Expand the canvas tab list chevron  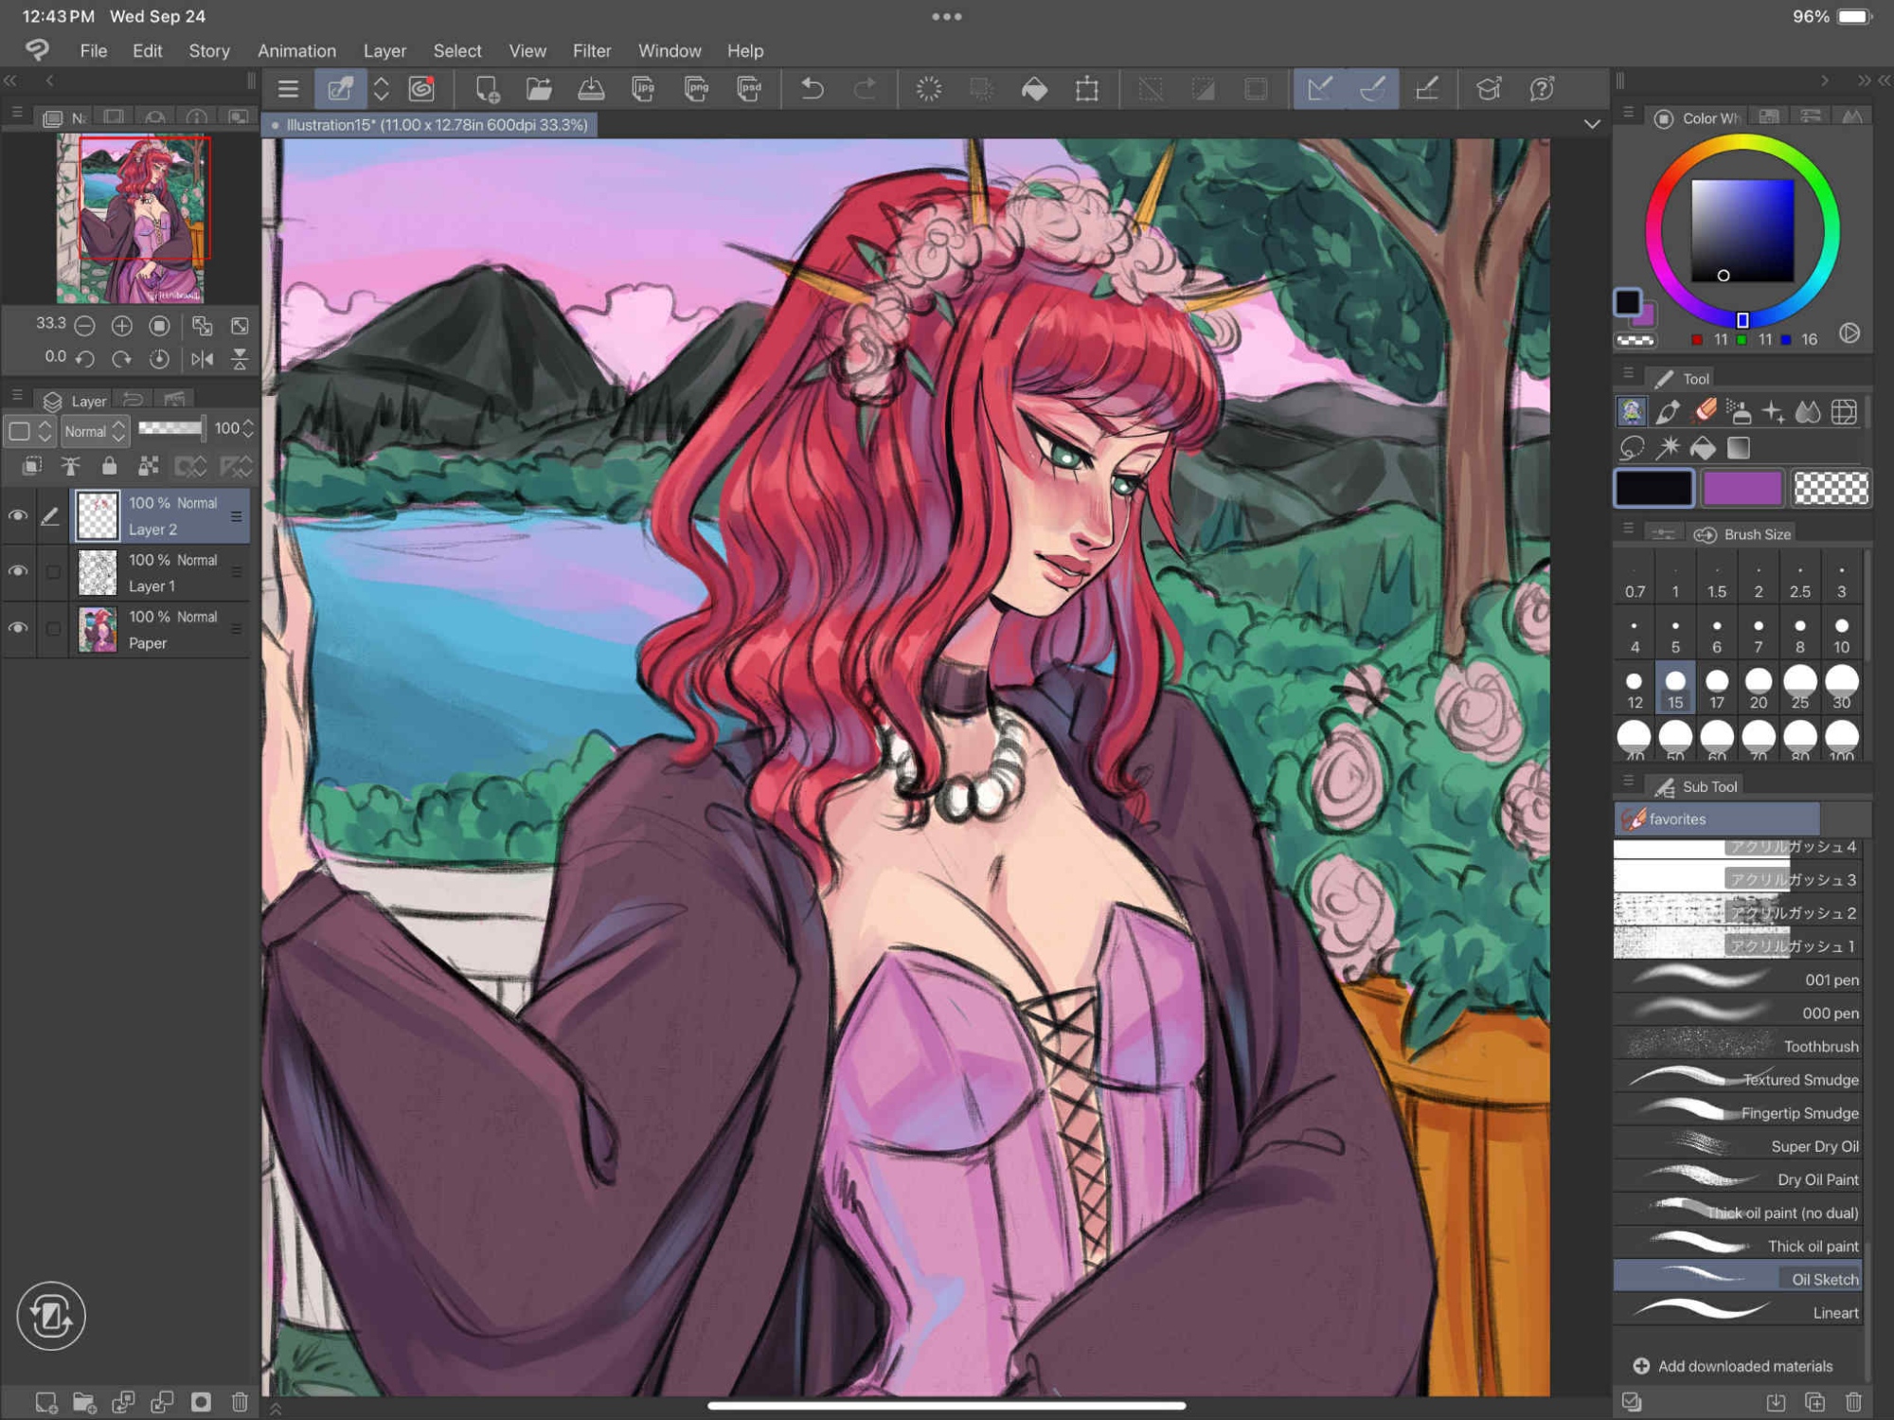[x=1592, y=124]
